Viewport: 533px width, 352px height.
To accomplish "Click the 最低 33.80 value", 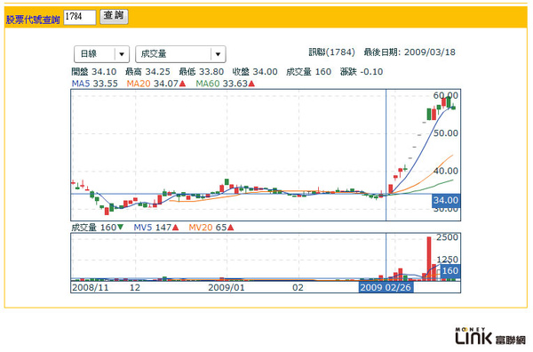I will tap(202, 72).
